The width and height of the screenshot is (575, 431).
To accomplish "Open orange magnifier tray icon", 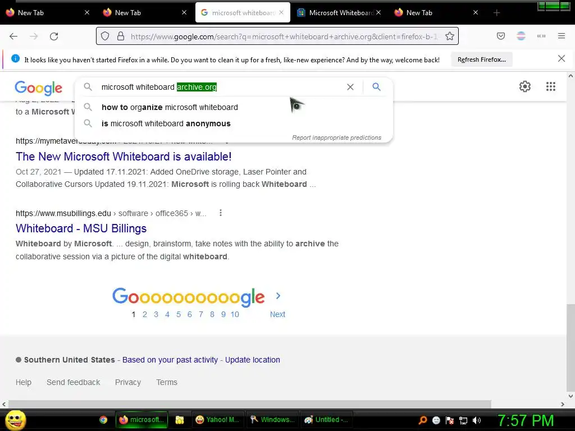I will click(x=423, y=420).
